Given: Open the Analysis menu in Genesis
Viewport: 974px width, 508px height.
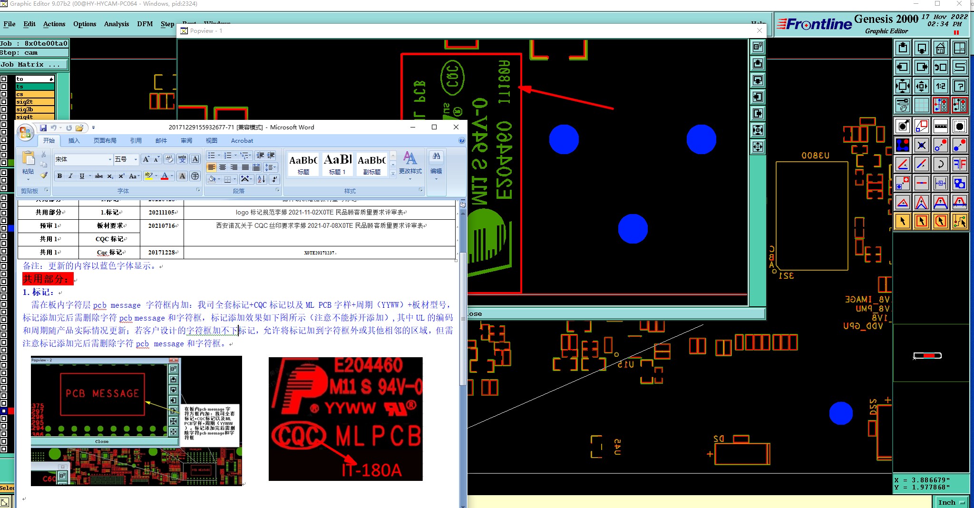Looking at the screenshot, I should point(117,24).
